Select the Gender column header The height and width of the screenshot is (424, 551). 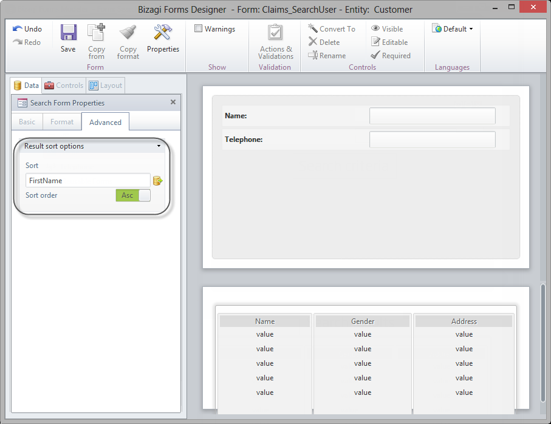[363, 321]
